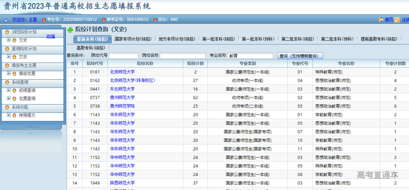Click the 收缩 link to collapse sidebar
This screenshot has width=409, height=190.
pyautogui.click(x=50, y=36)
